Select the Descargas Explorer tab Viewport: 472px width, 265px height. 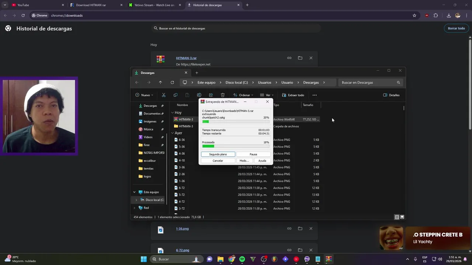161,73
